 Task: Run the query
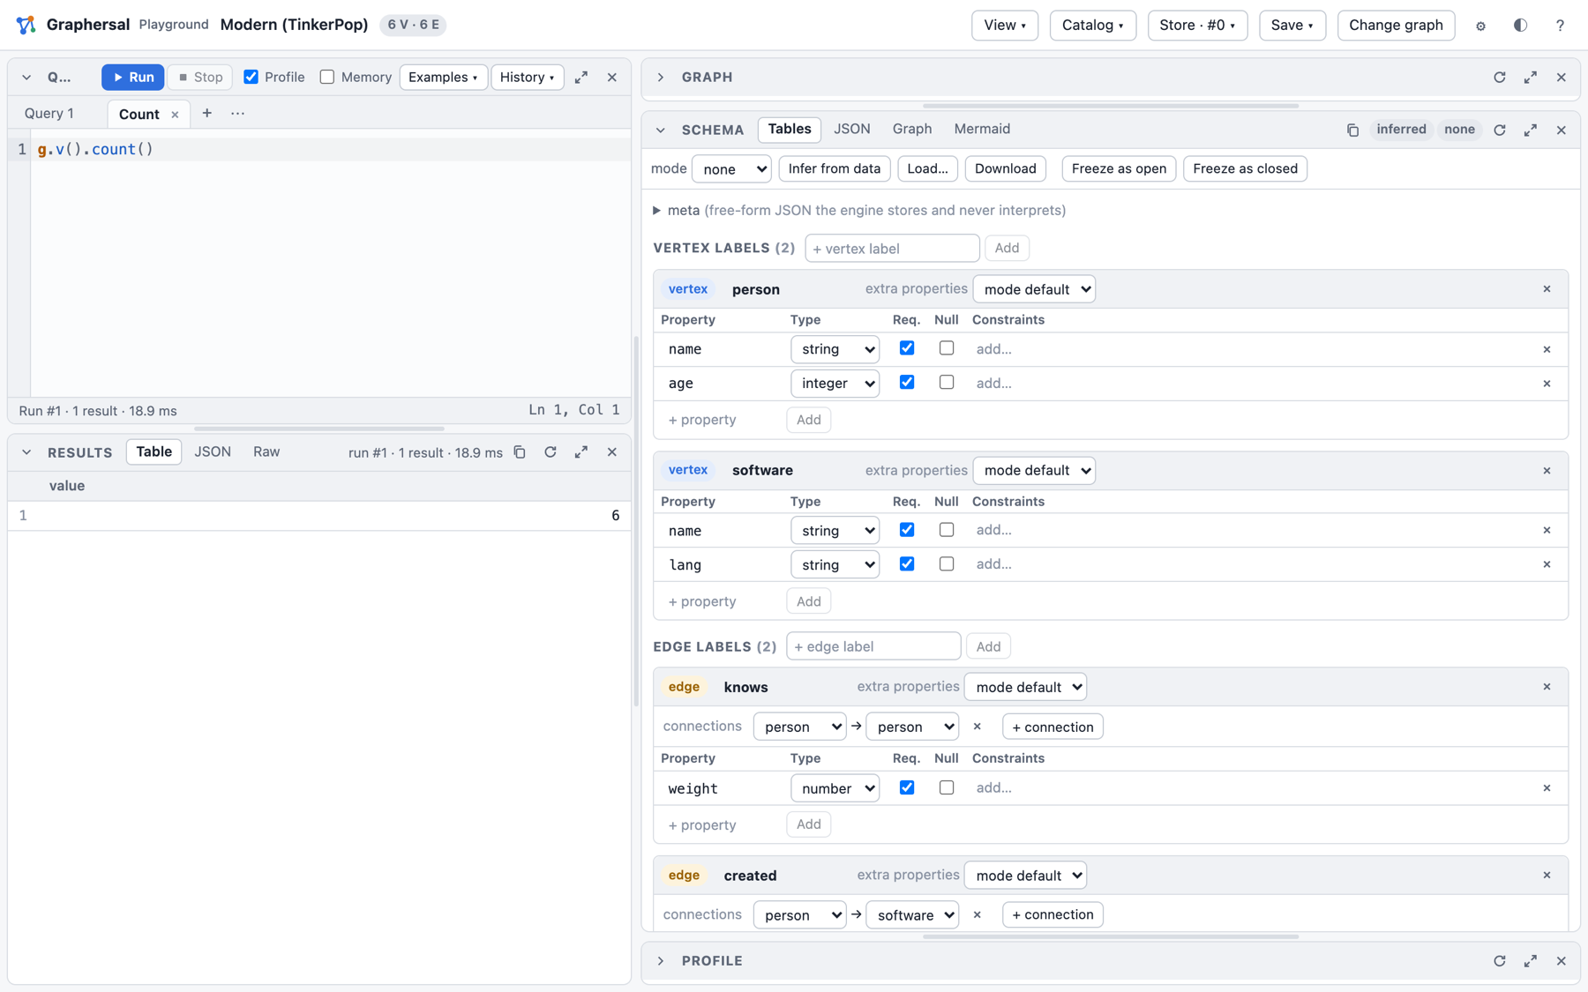(x=133, y=78)
